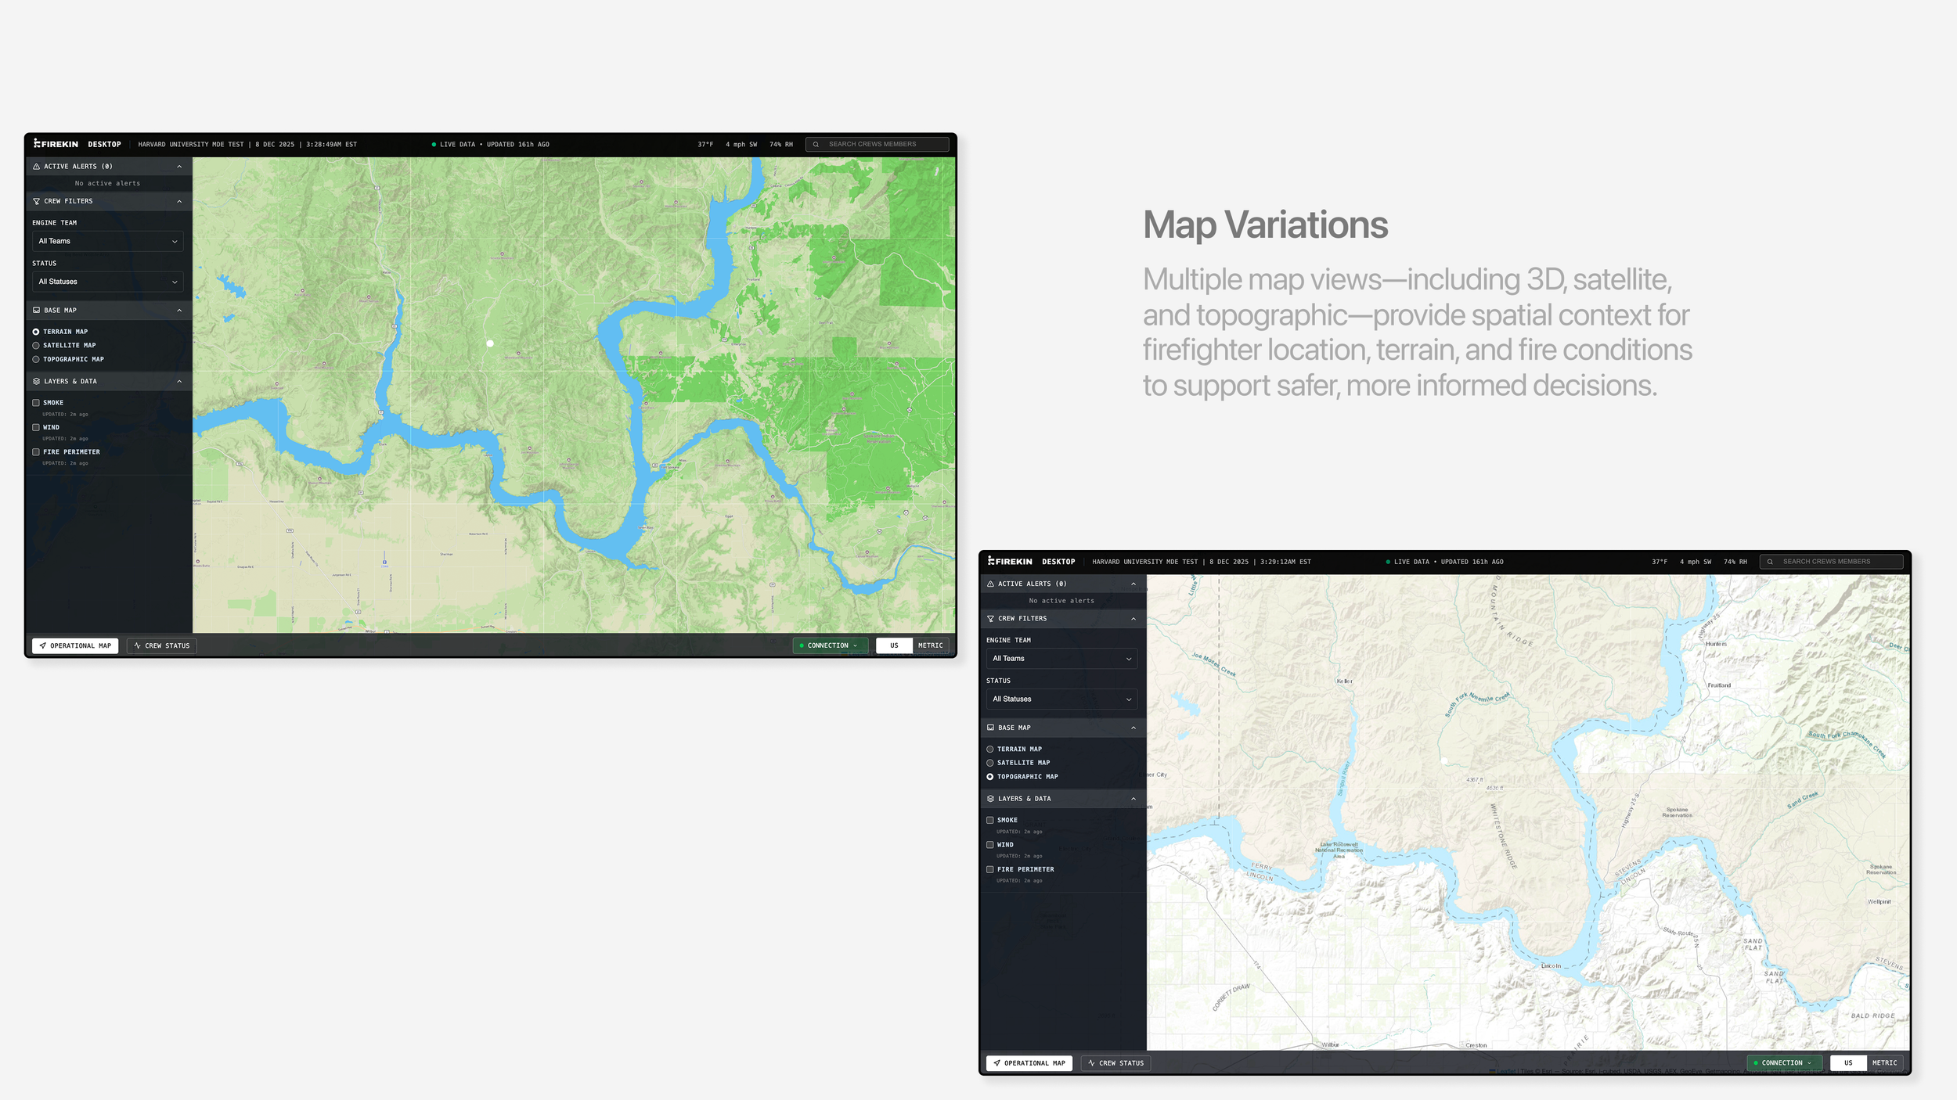Click the Search Crews Members field in the topographic window
This screenshot has width=1957, height=1100.
1832,562
